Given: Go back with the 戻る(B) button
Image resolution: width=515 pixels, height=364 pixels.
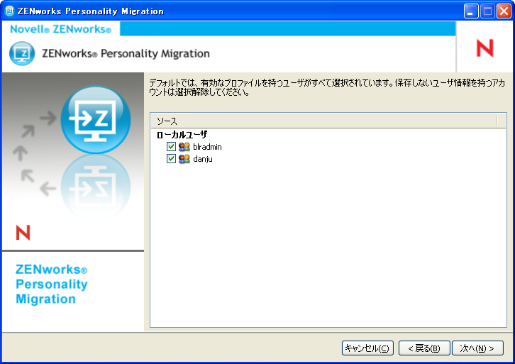Looking at the screenshot, I should (424, 348).
